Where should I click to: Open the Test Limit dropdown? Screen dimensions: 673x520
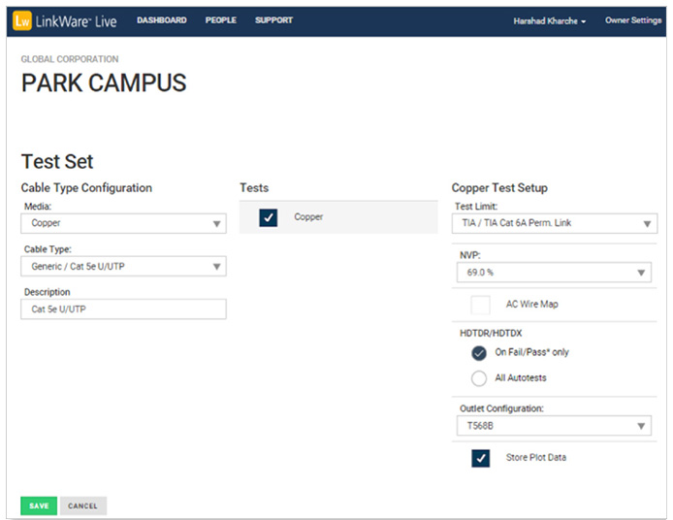[554, 224]
